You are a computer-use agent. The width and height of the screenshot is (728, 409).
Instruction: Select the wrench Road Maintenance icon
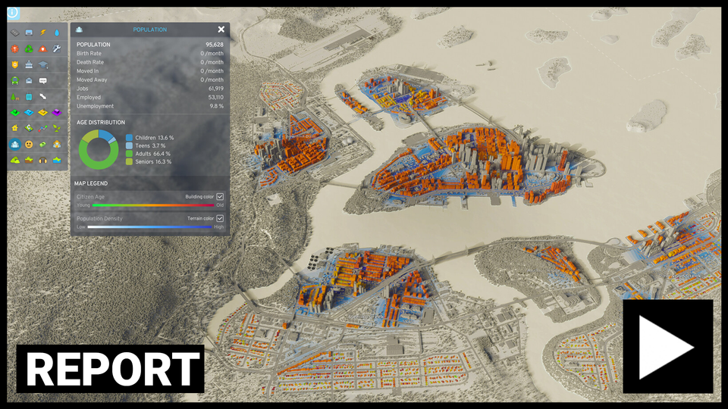(57, 48)
